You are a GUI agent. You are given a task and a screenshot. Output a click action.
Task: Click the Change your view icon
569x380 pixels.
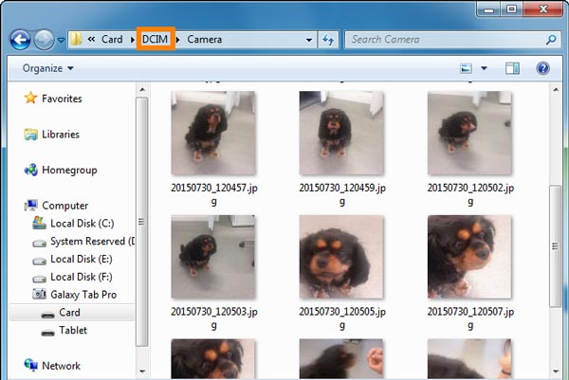coord(466,68)
